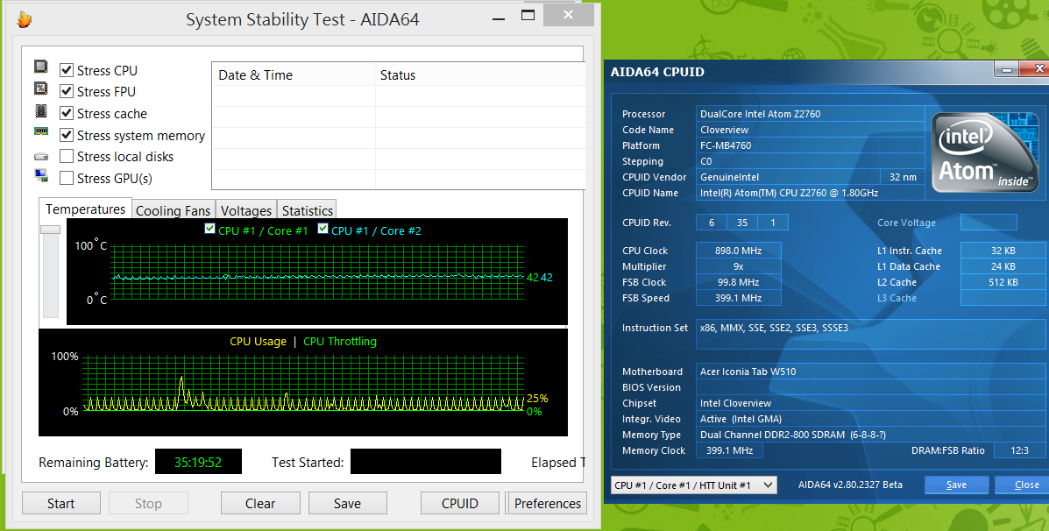Viewport: 1049px width, 531px height.
Task: Click the CPU Clock value 898.0 MHz
Action: 738,250
